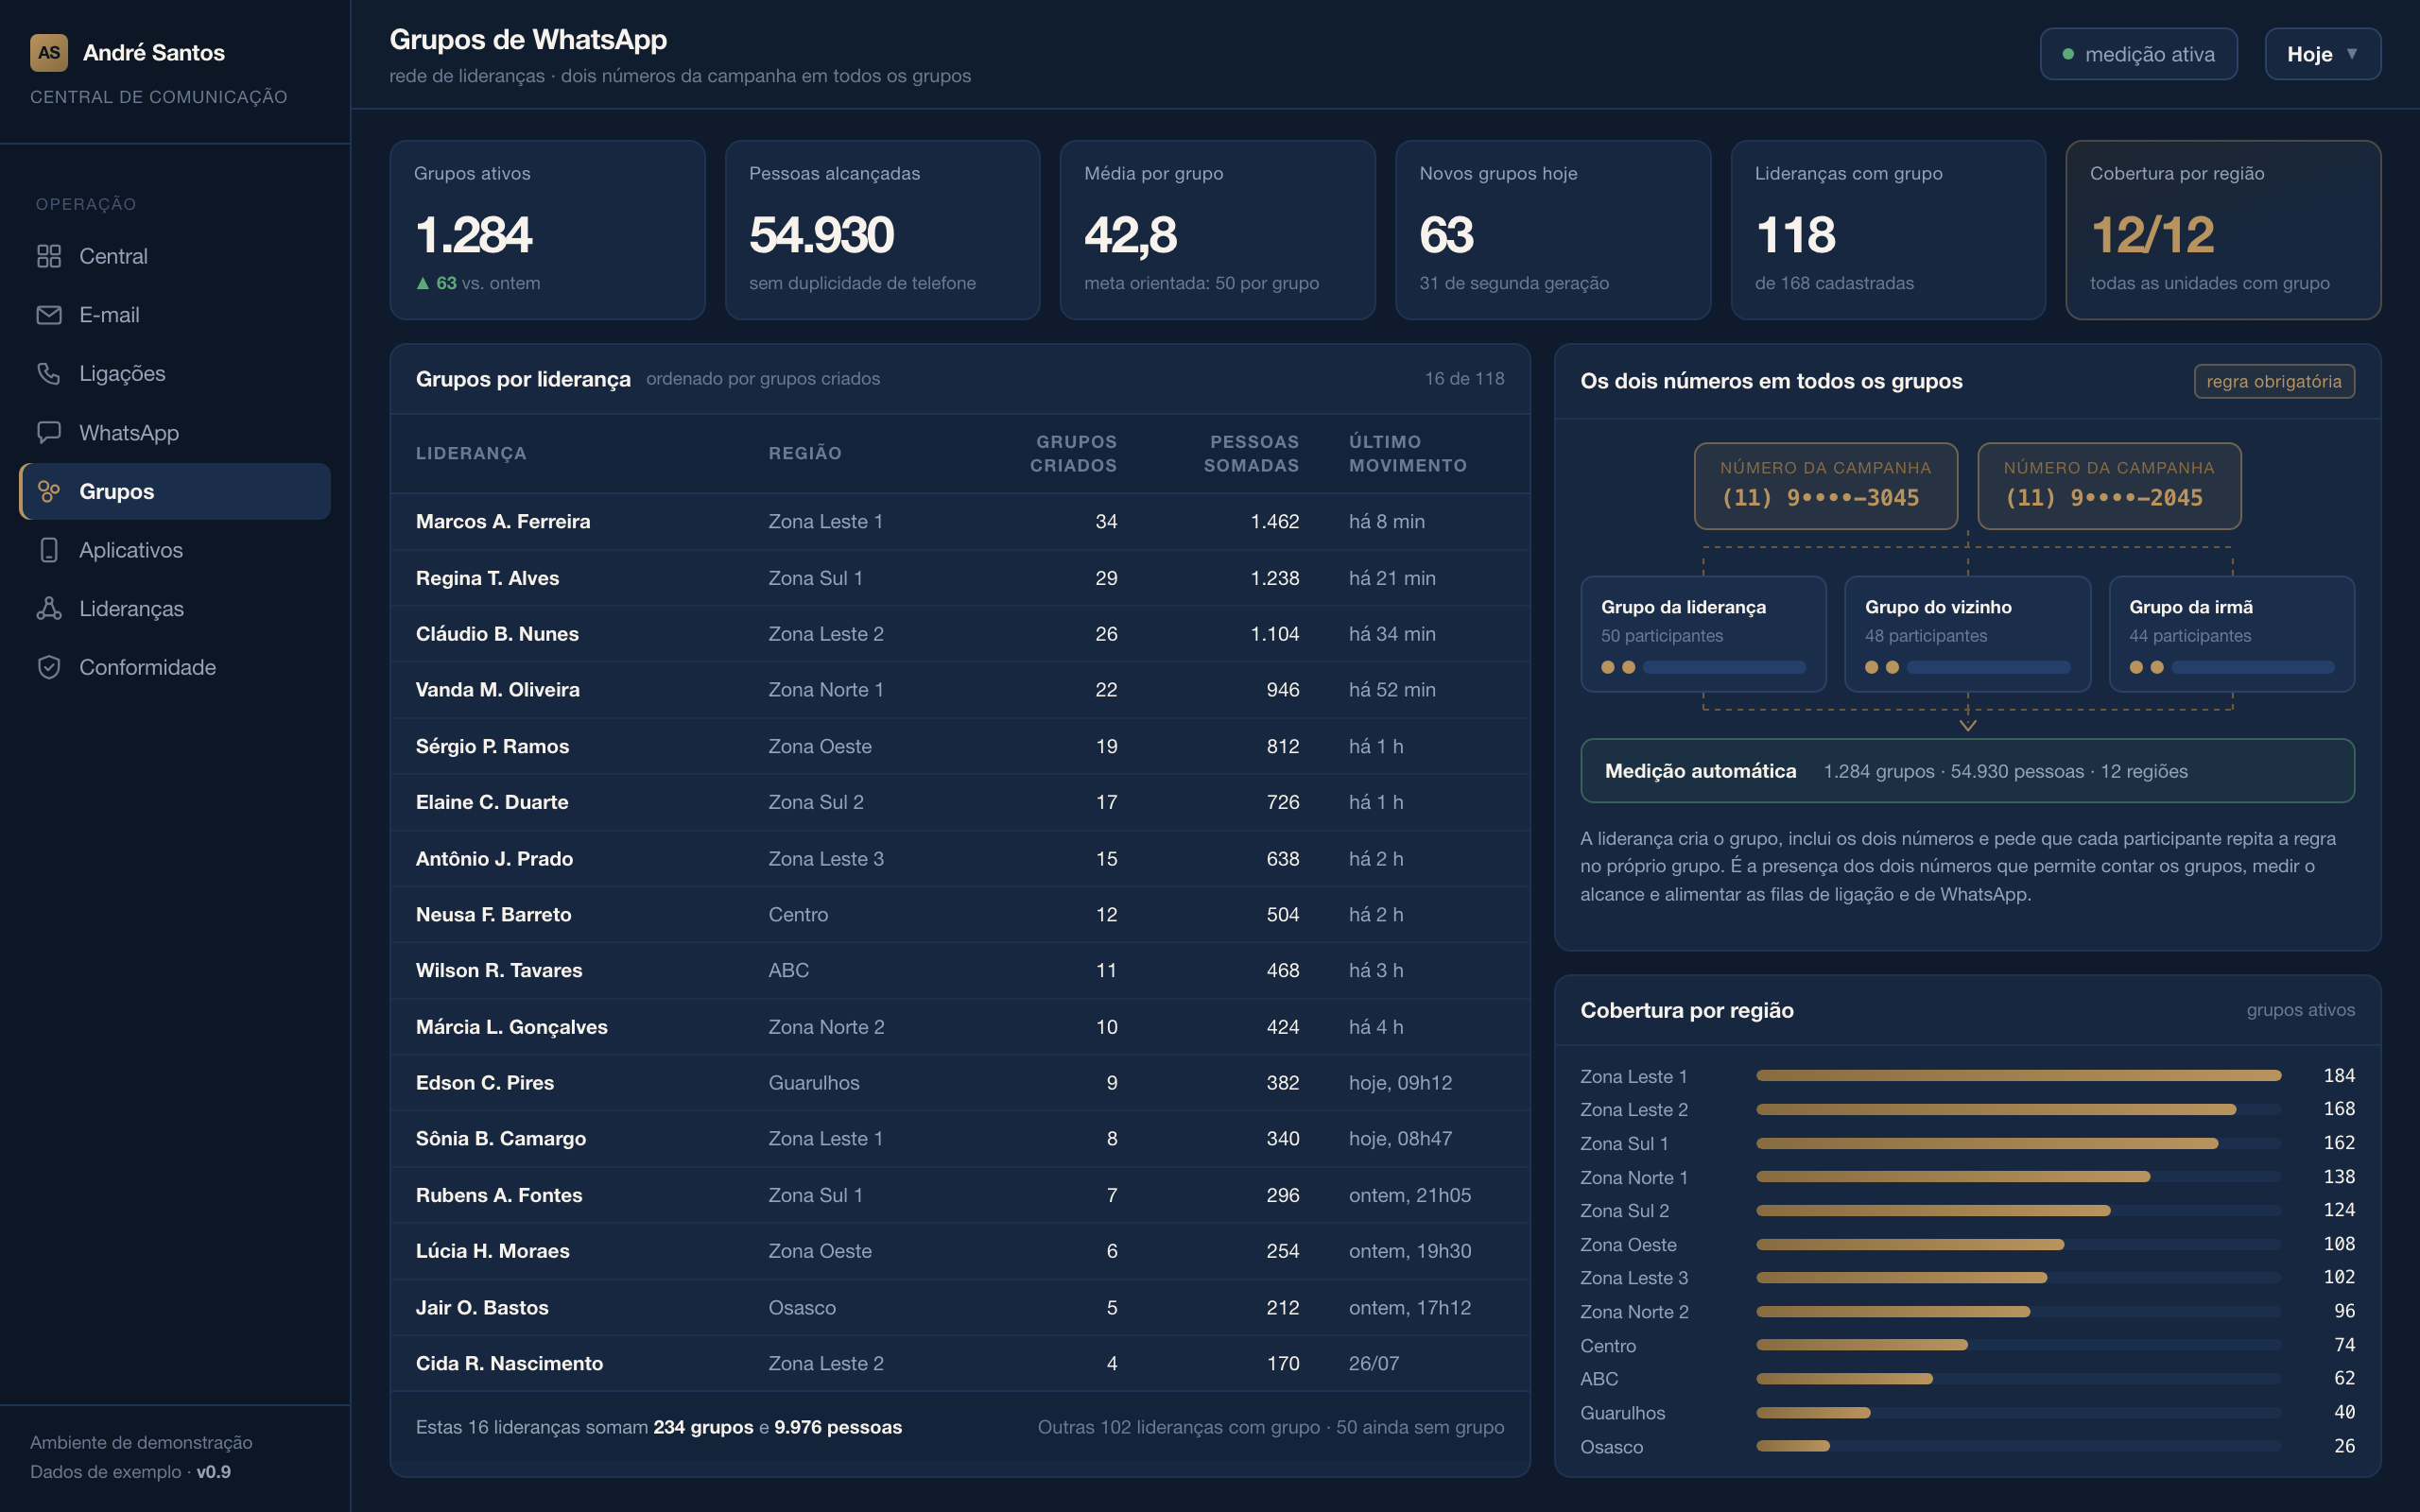Click the Medição automática summary bar

[1967, 771]
